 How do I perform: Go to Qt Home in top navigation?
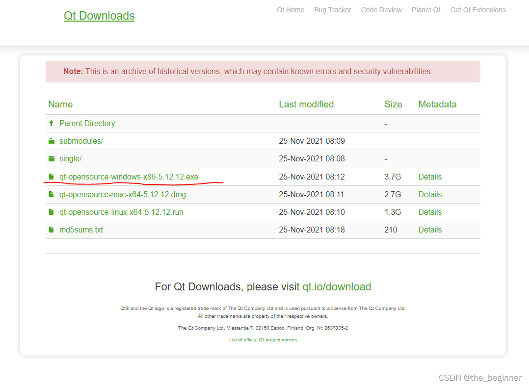291,10
